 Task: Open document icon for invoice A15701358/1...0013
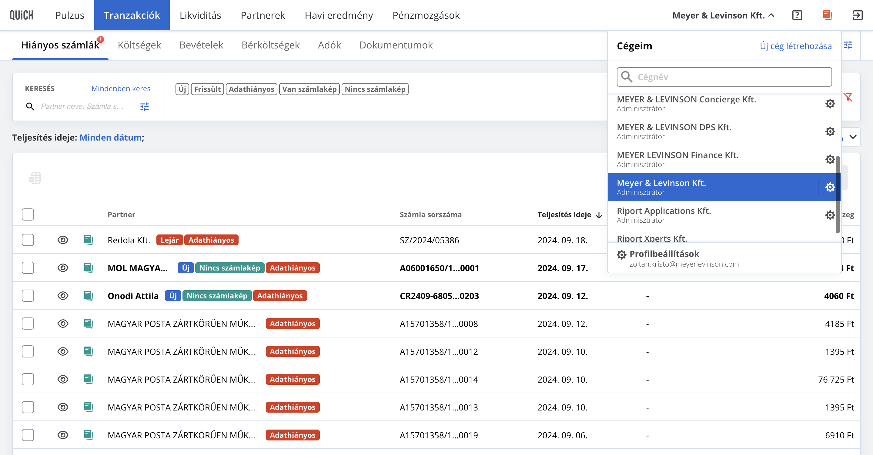(x=89, y=407)
